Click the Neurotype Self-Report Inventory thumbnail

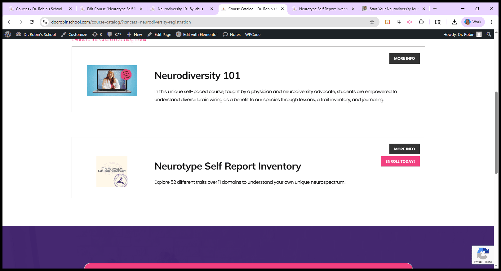click(x=112, y=171)
